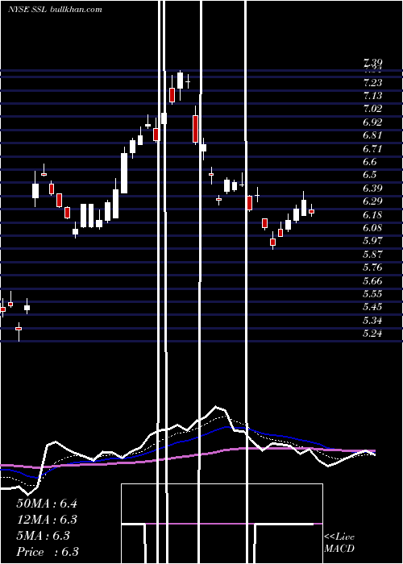The height and width of the screenshot is (564, 403).
Task: Click the 5.66 price axis label
Action: tap(372, 280)
